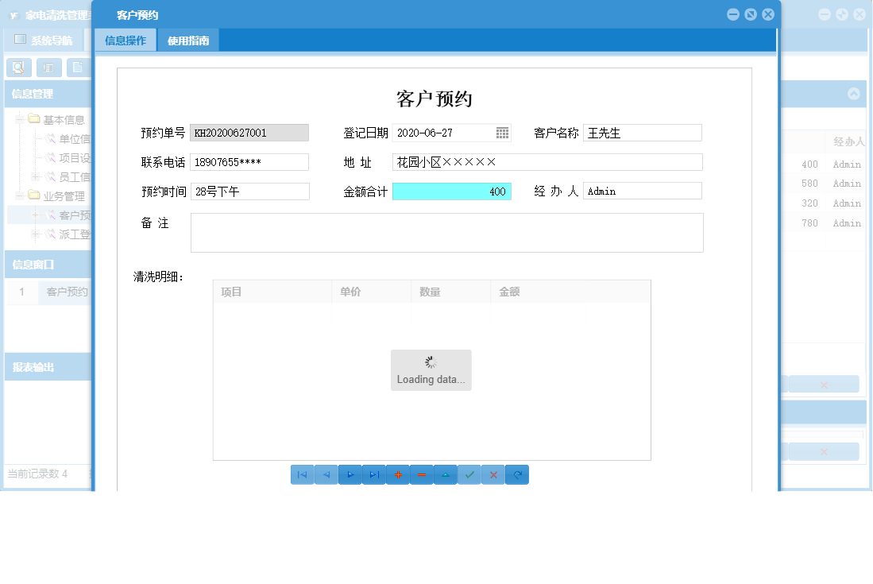This screenshot has width=873, height=584.
Task: Open the calendar picker for 登记日期
Action: tap(502, 133)
